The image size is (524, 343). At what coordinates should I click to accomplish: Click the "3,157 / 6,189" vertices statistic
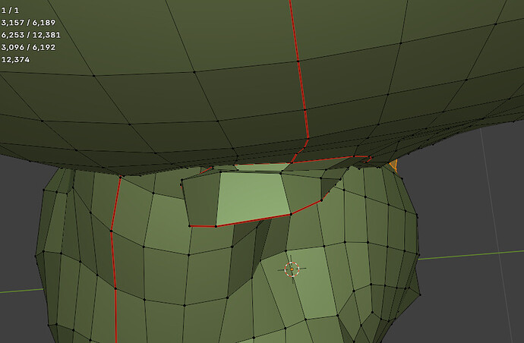pyautogui.click(x=28, y=23)
